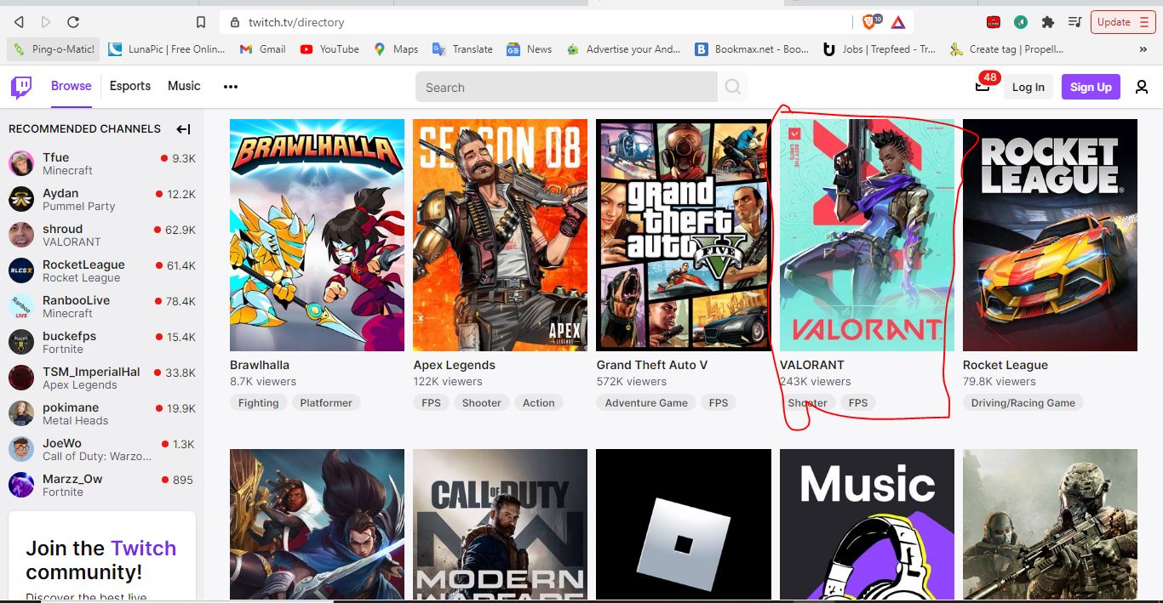This screenshot has height=603, width=1163.
Task: Open the Apex Legends game cover
Action: [501, 235]
